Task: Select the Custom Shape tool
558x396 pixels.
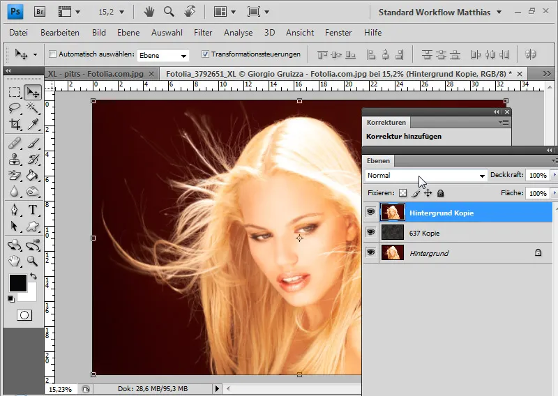Action: [33, 226]
